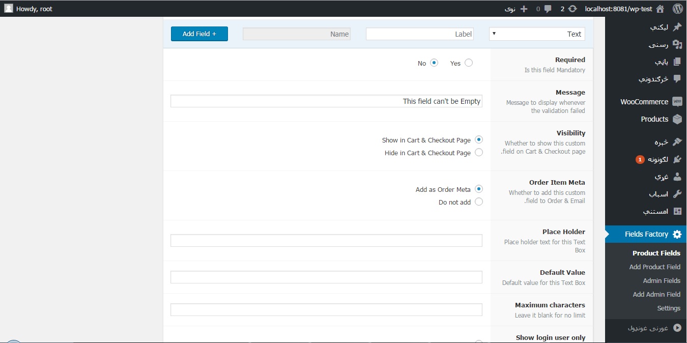Open Product Fields submenu item

pos(656,253)
